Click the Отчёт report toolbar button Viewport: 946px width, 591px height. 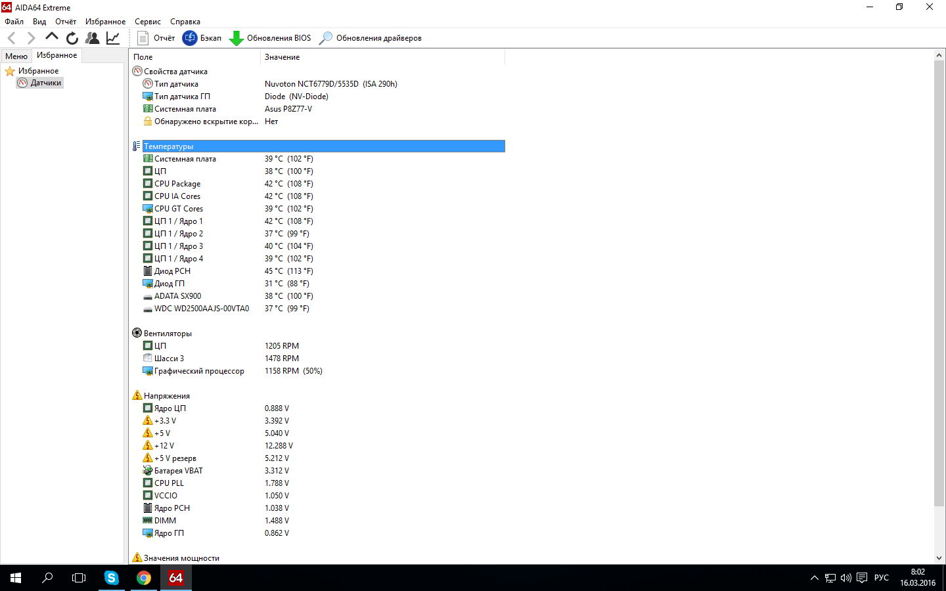pyautogui.click(x=156, y=38)
